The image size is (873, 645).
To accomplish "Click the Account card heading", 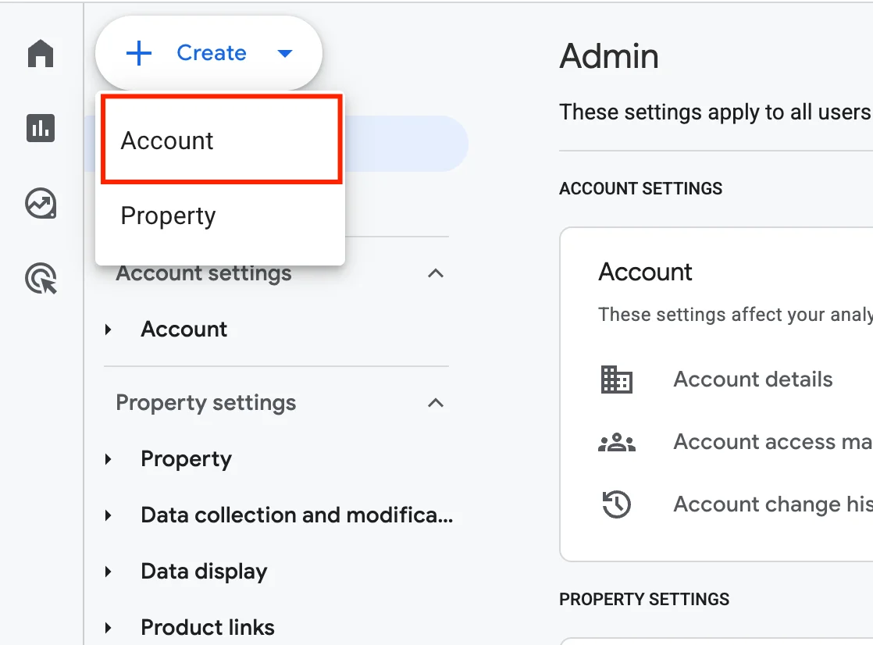I will [x=645, y=273].
